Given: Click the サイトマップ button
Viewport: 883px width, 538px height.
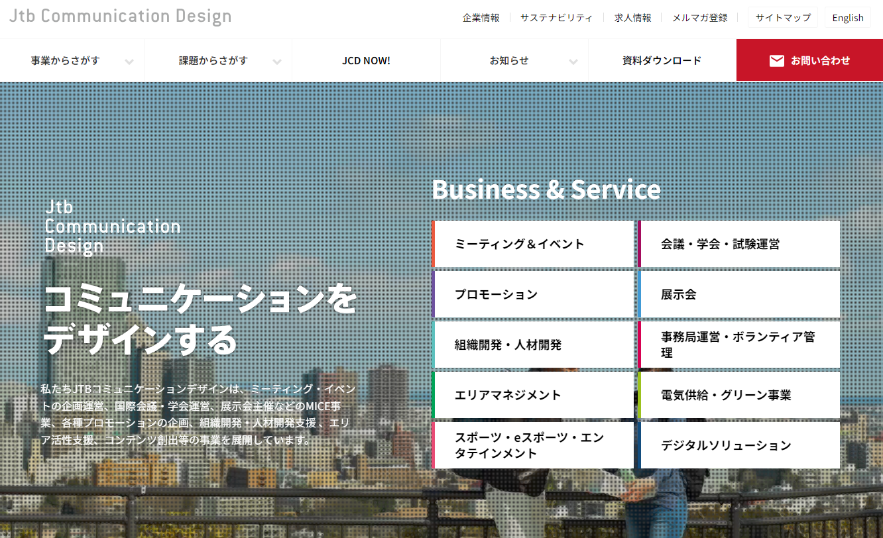Looking at the screenshot, I should [x=783, y=18].
